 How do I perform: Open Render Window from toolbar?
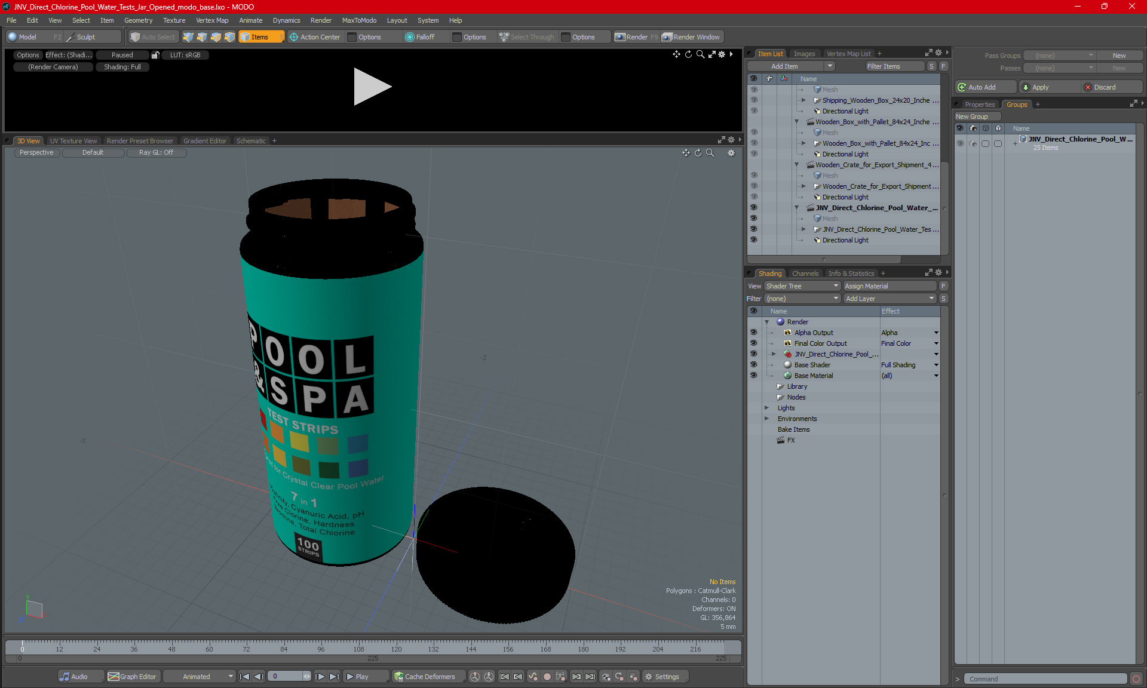691,37
